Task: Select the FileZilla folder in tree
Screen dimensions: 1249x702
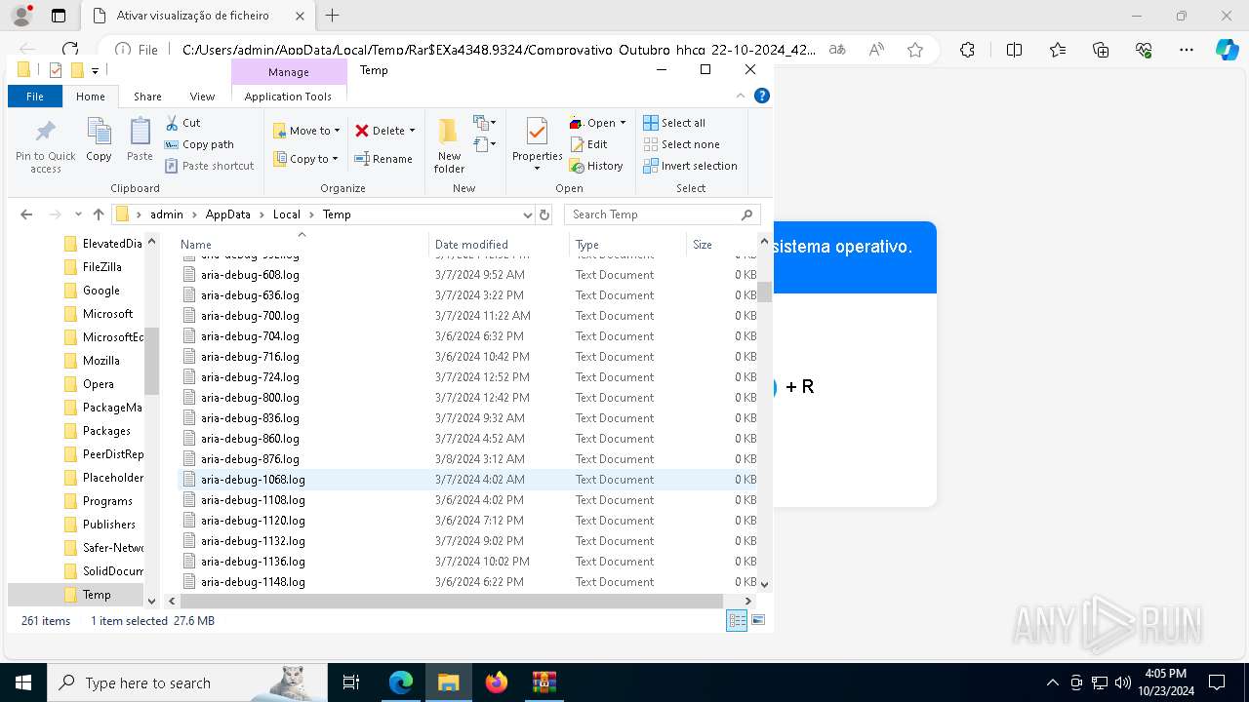Action: point(101,267)
